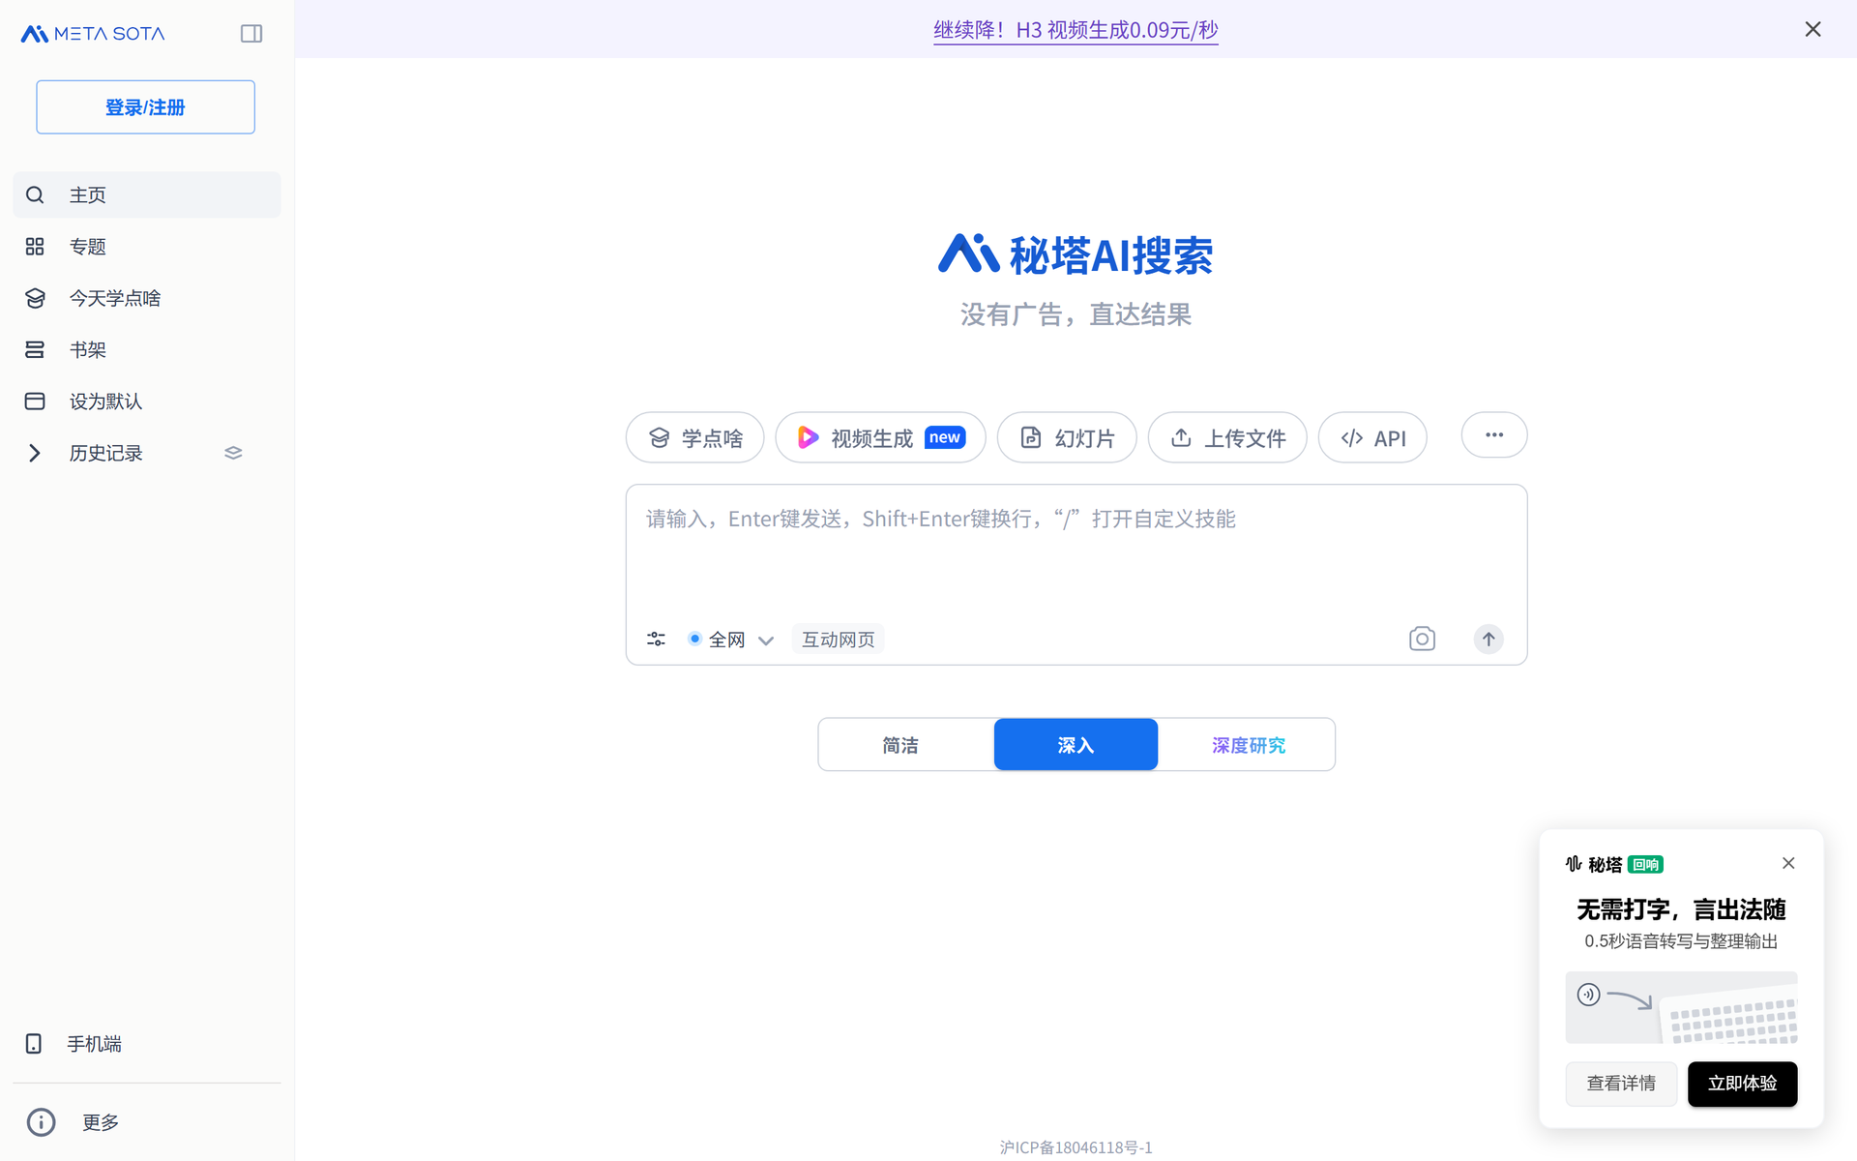Click the 立即体验 button
Screen dimensions: 1857x1161
coord(1743,1084)
